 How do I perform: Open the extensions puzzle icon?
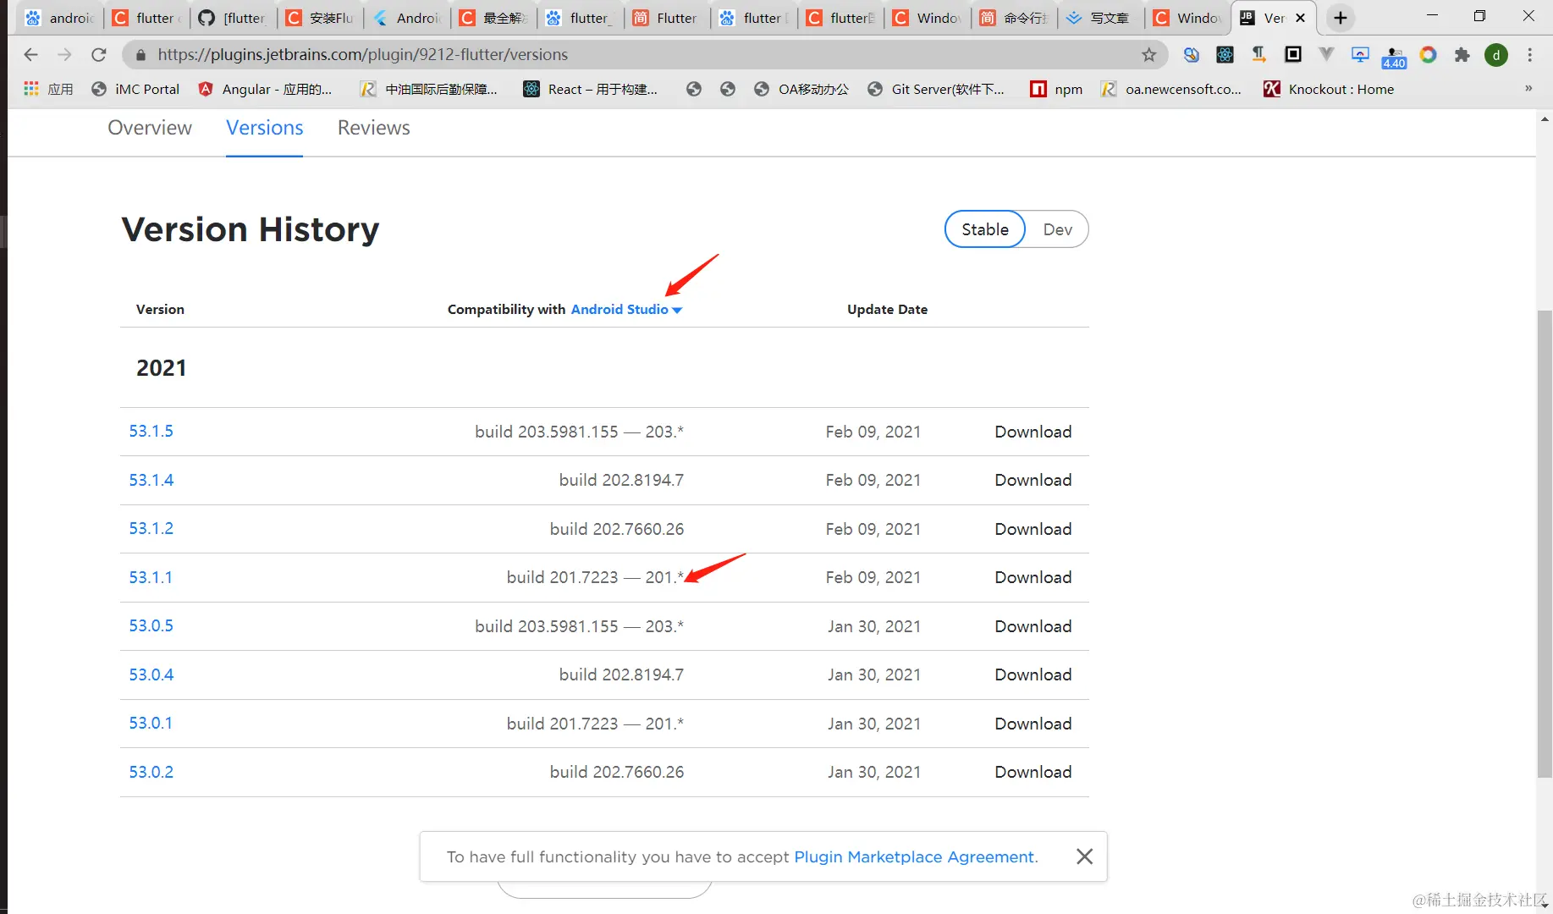pyautogui.click(x=1462, y=55)
